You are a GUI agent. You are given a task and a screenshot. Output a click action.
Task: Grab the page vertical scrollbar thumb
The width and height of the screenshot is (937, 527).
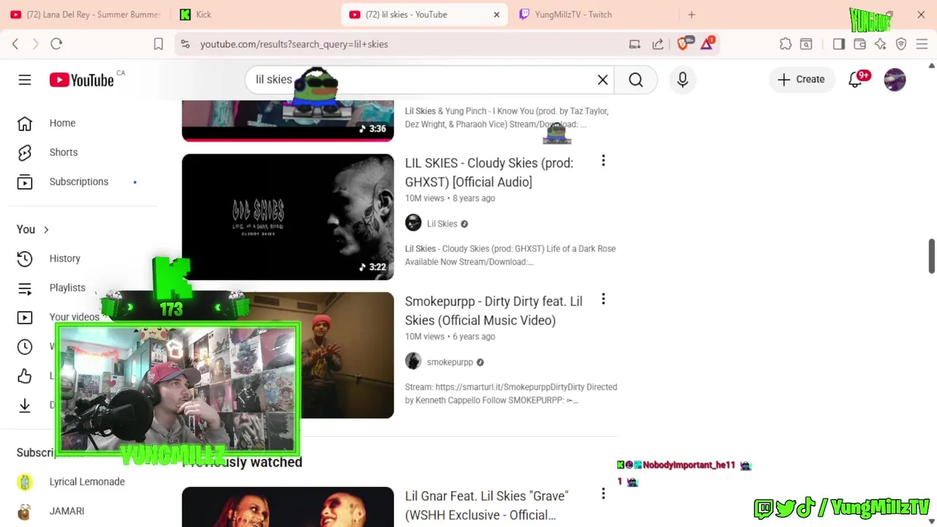coord(931,256)
